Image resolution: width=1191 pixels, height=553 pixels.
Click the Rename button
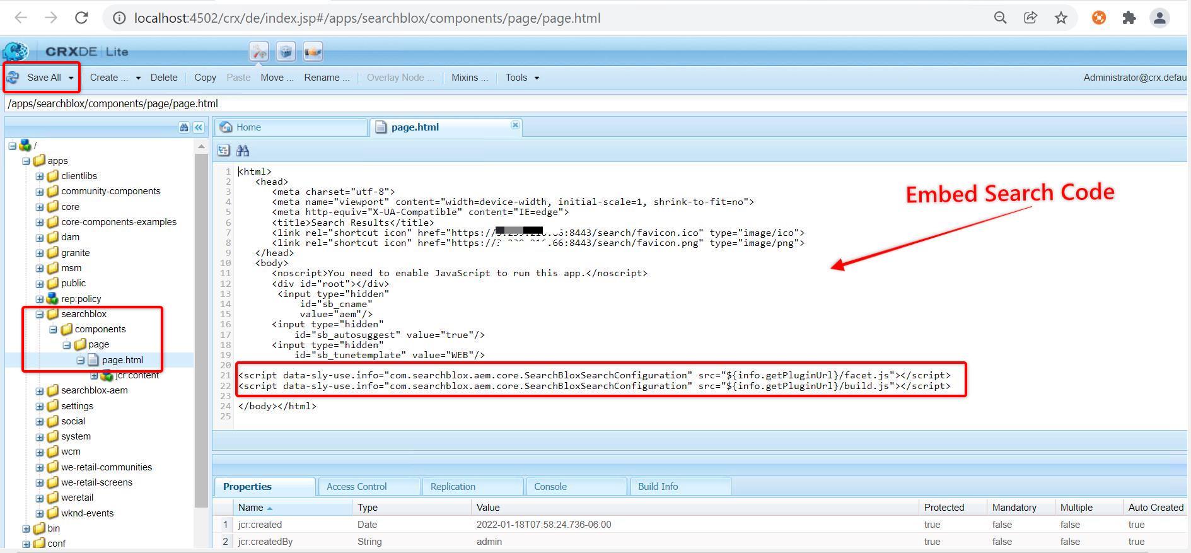[327, 78]
